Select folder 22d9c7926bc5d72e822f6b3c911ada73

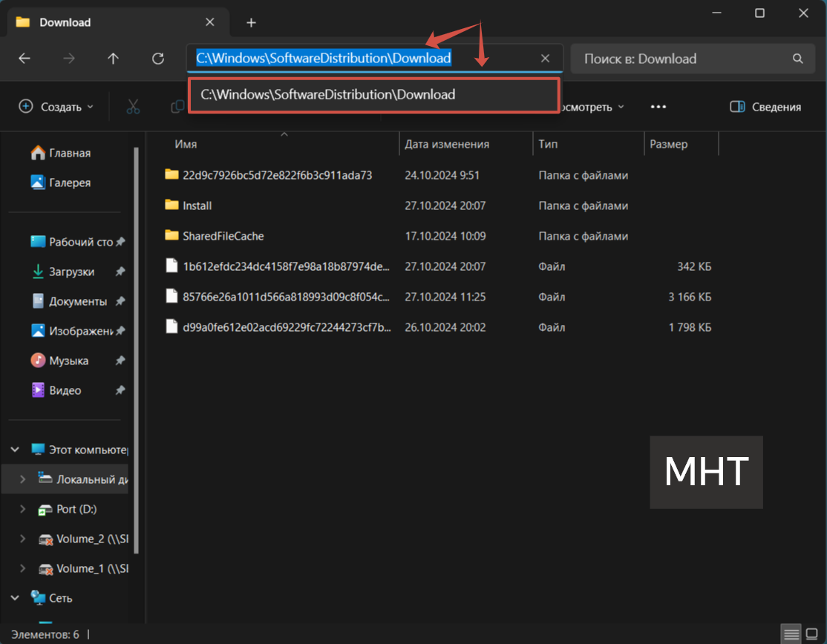tap(278, 176)
